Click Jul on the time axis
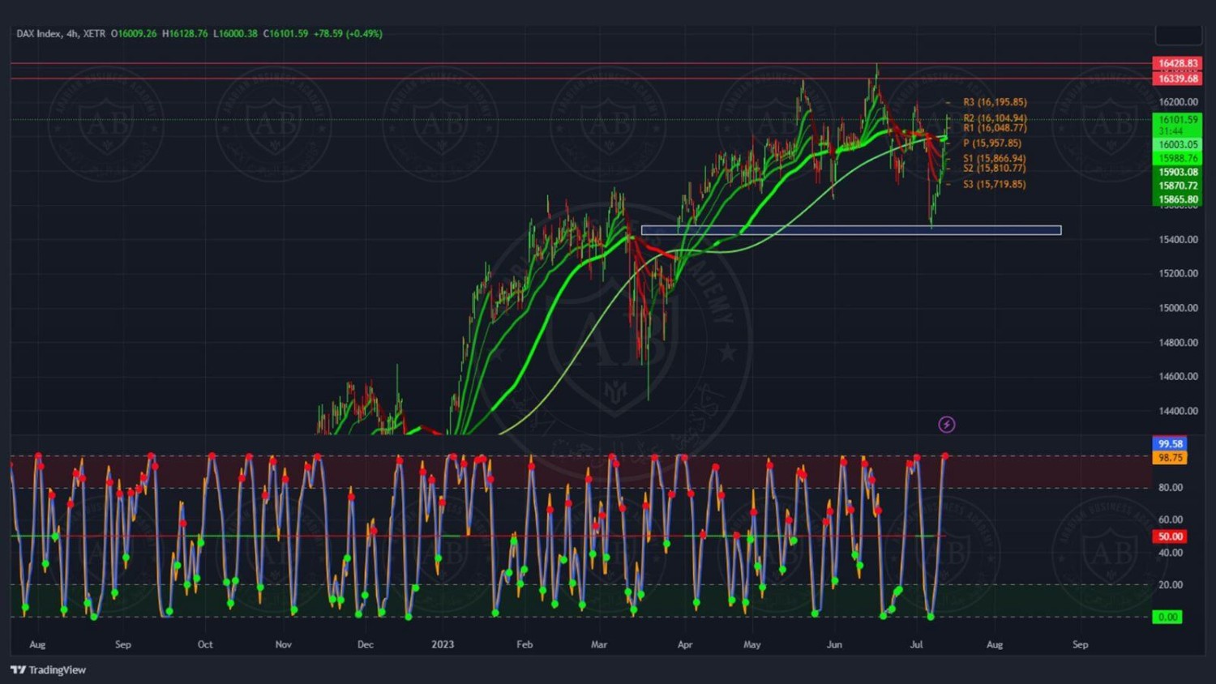The width and height of the screenshot is (1216, 684). (916, 645)
